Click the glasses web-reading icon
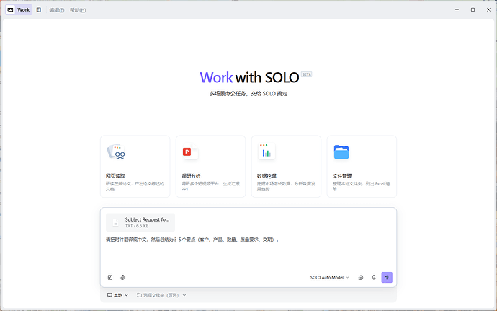The image size is (497, 311). 116,152
